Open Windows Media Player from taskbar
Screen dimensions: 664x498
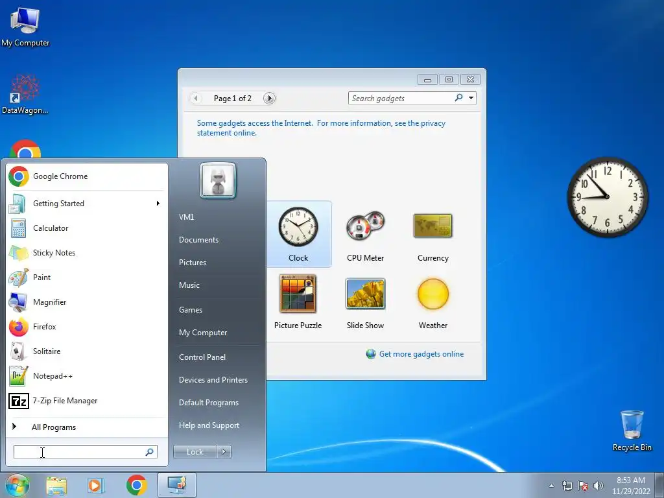[x=96, y=485]
